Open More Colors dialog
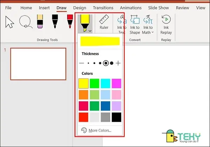 point(100,130)
